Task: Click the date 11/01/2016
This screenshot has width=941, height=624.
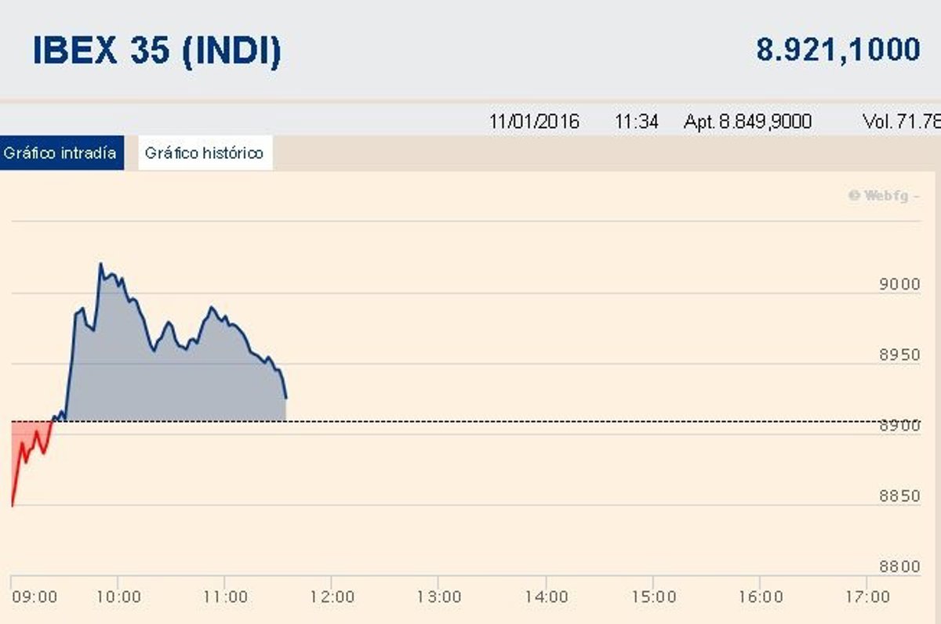Action: click(533, 122)
